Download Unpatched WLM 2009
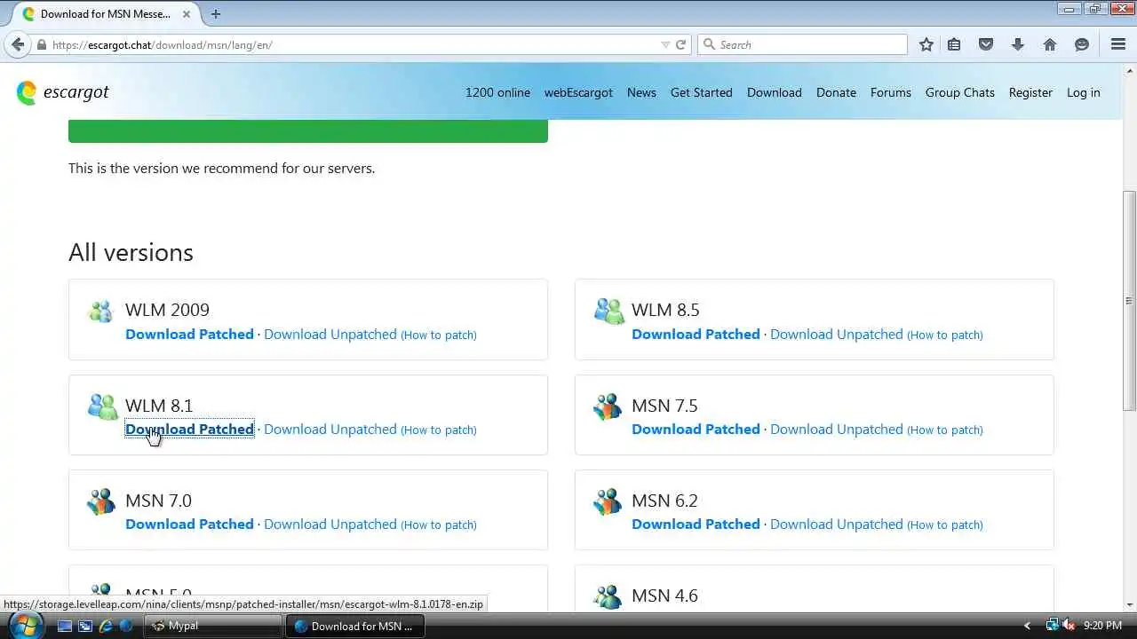 (x=330, y=335)
